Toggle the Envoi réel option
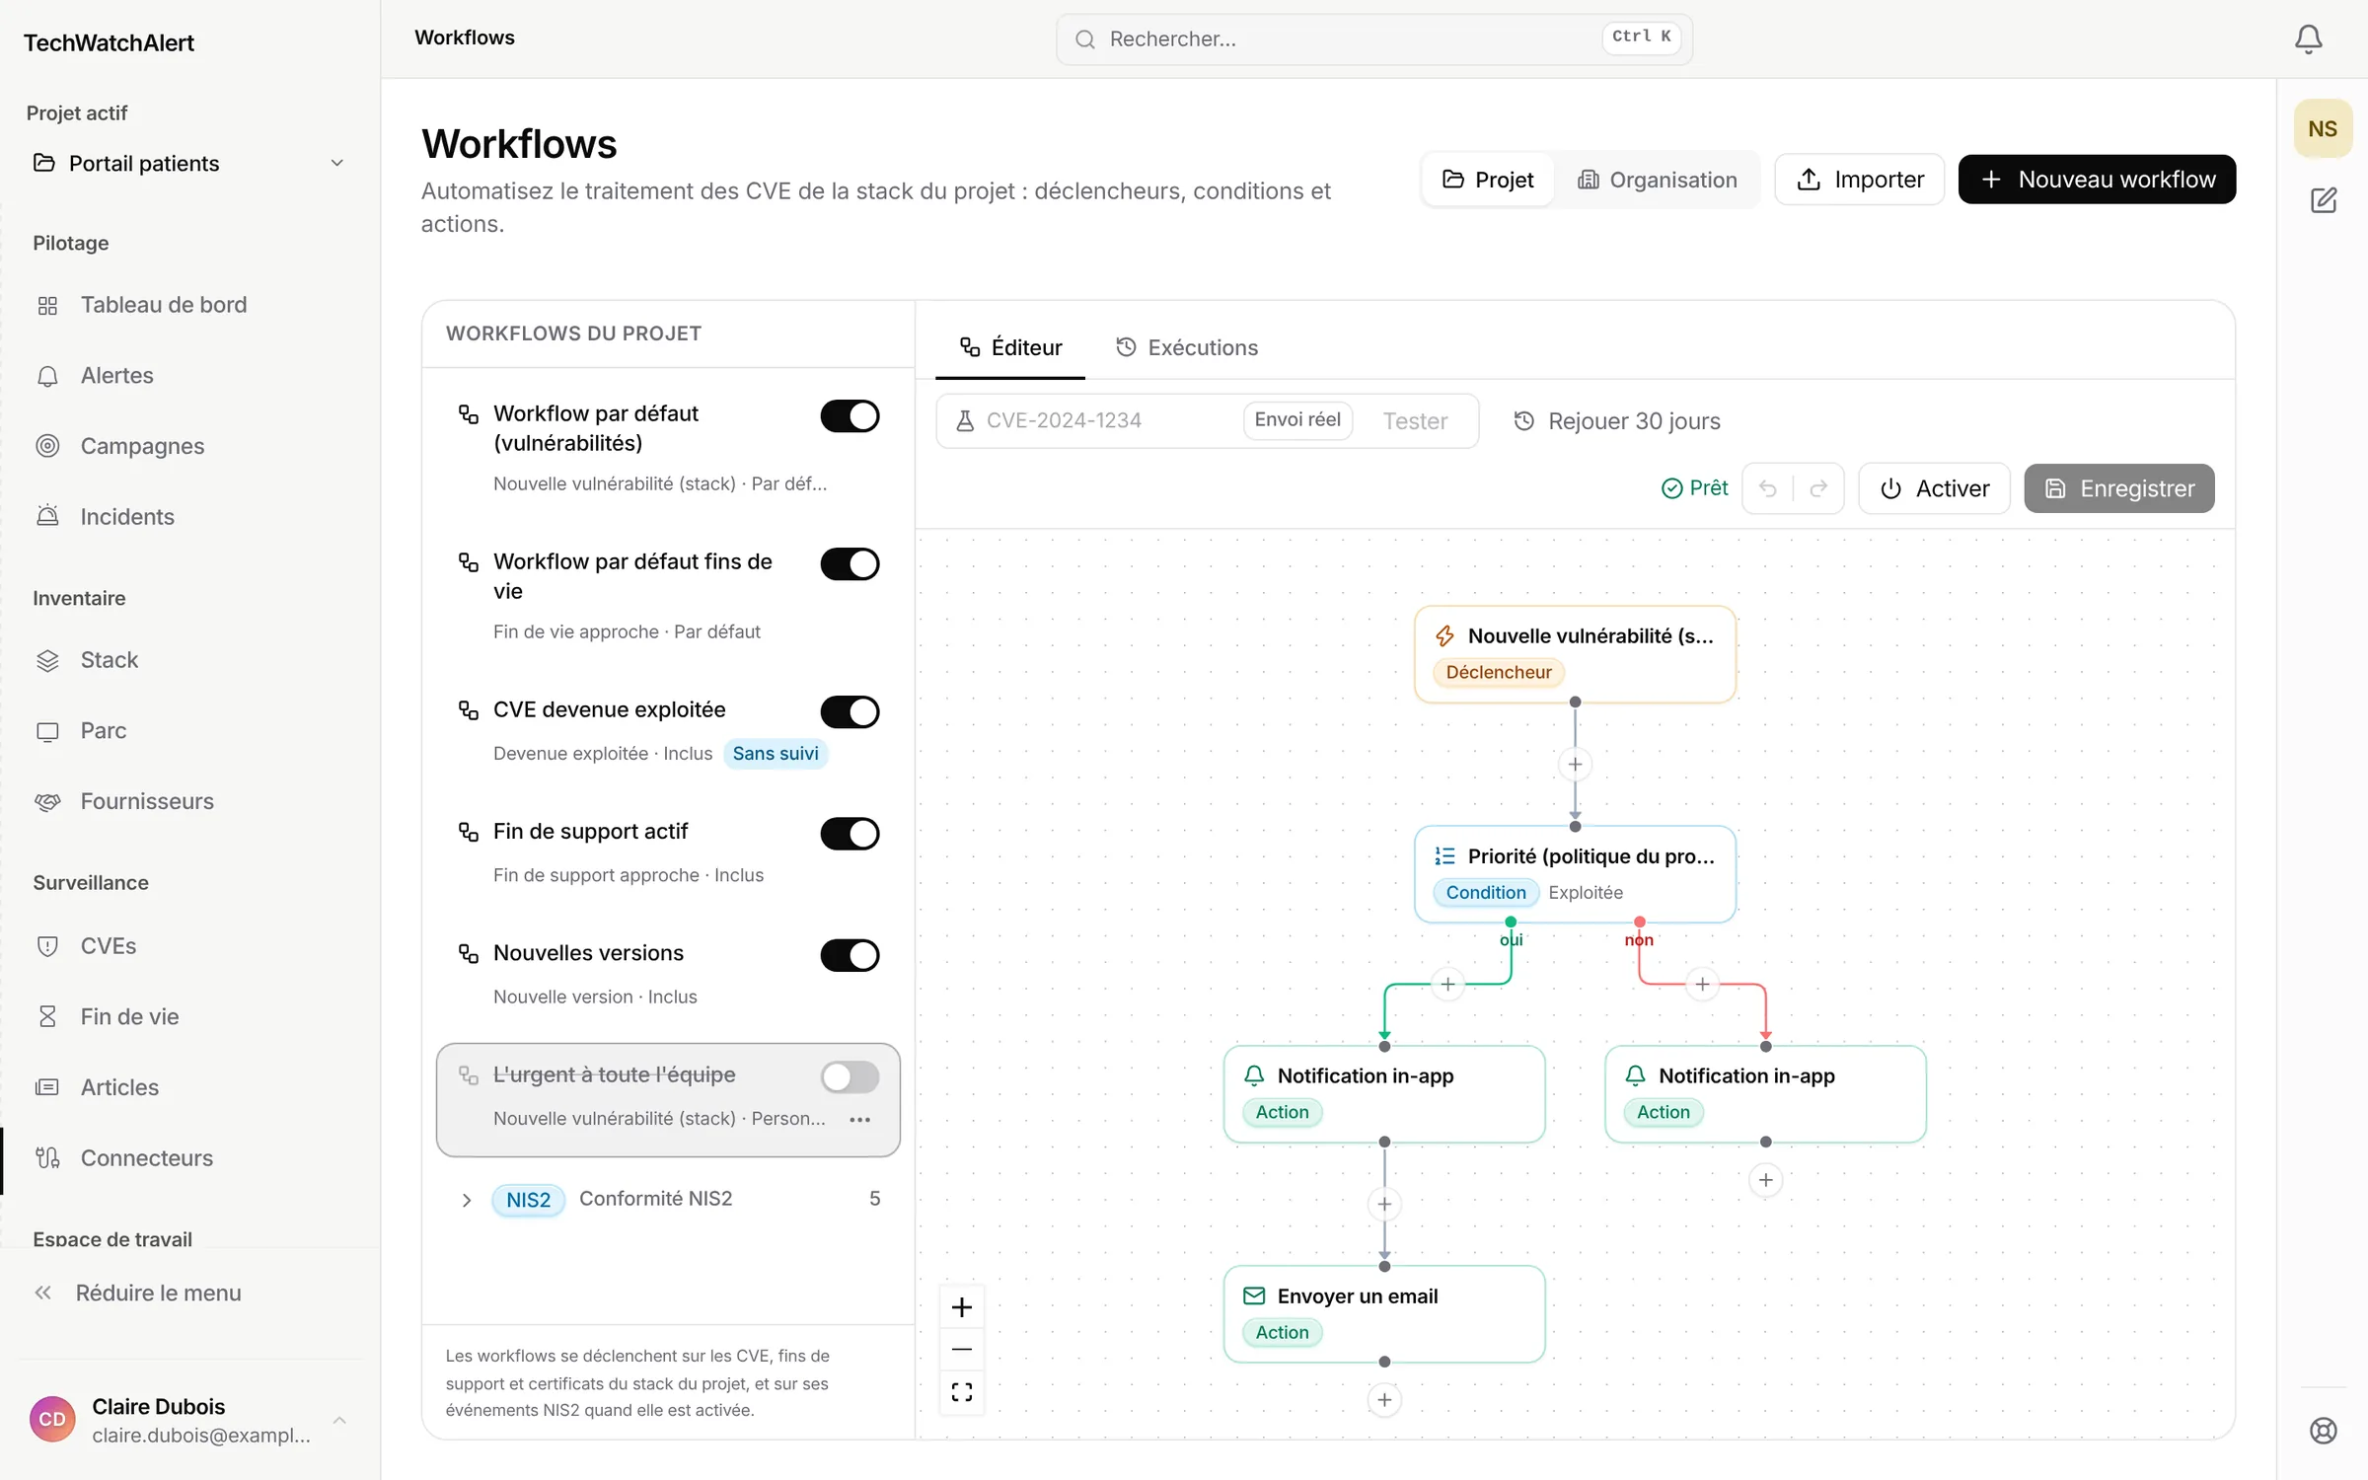Image resolution: width=2368 pixels, height=1480 pixels. (x=1297, y=420)
